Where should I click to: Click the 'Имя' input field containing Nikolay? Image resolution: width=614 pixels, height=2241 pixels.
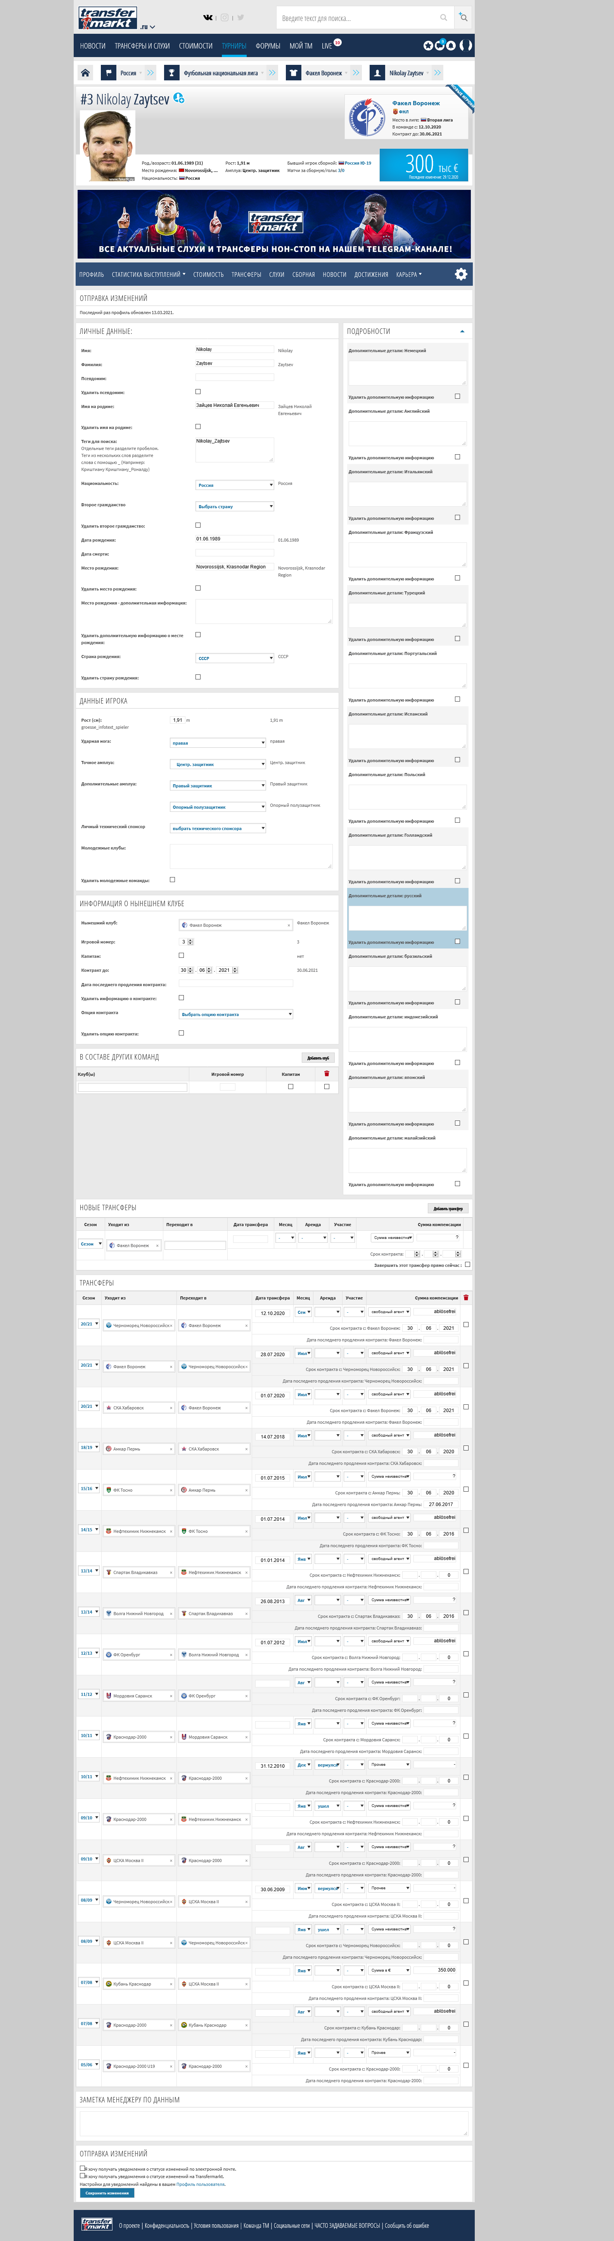(x=234, y=350)
